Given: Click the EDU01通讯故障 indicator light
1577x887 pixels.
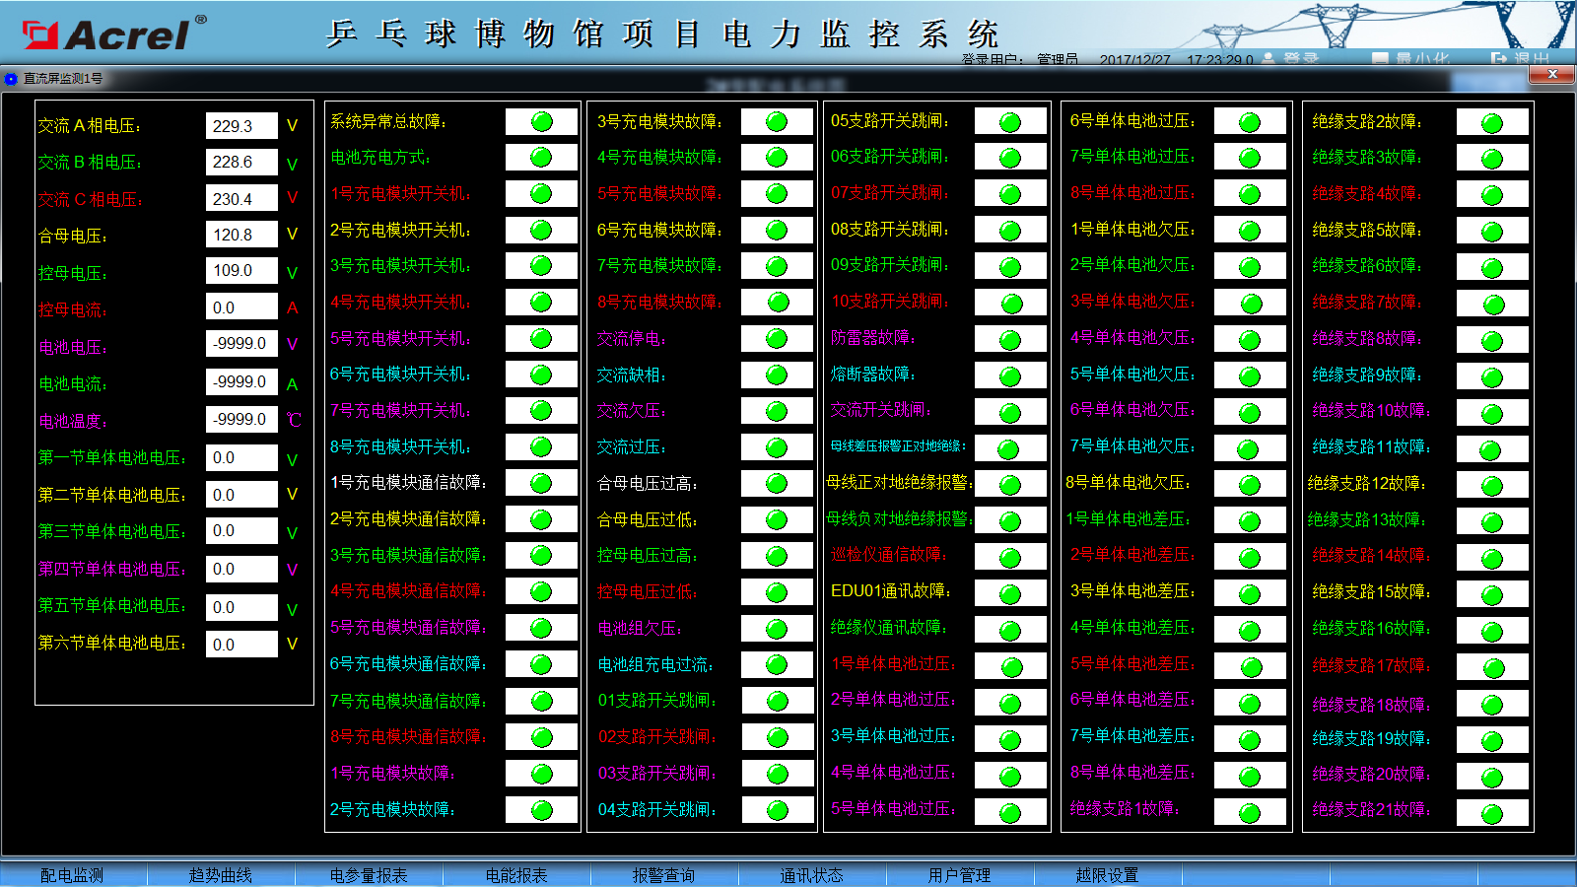Looking at the screenshot, I should point(1011,594).
